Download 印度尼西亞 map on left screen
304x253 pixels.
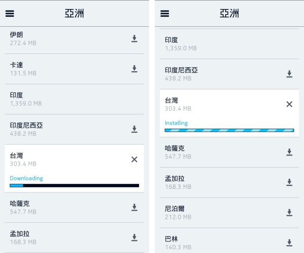135,129
